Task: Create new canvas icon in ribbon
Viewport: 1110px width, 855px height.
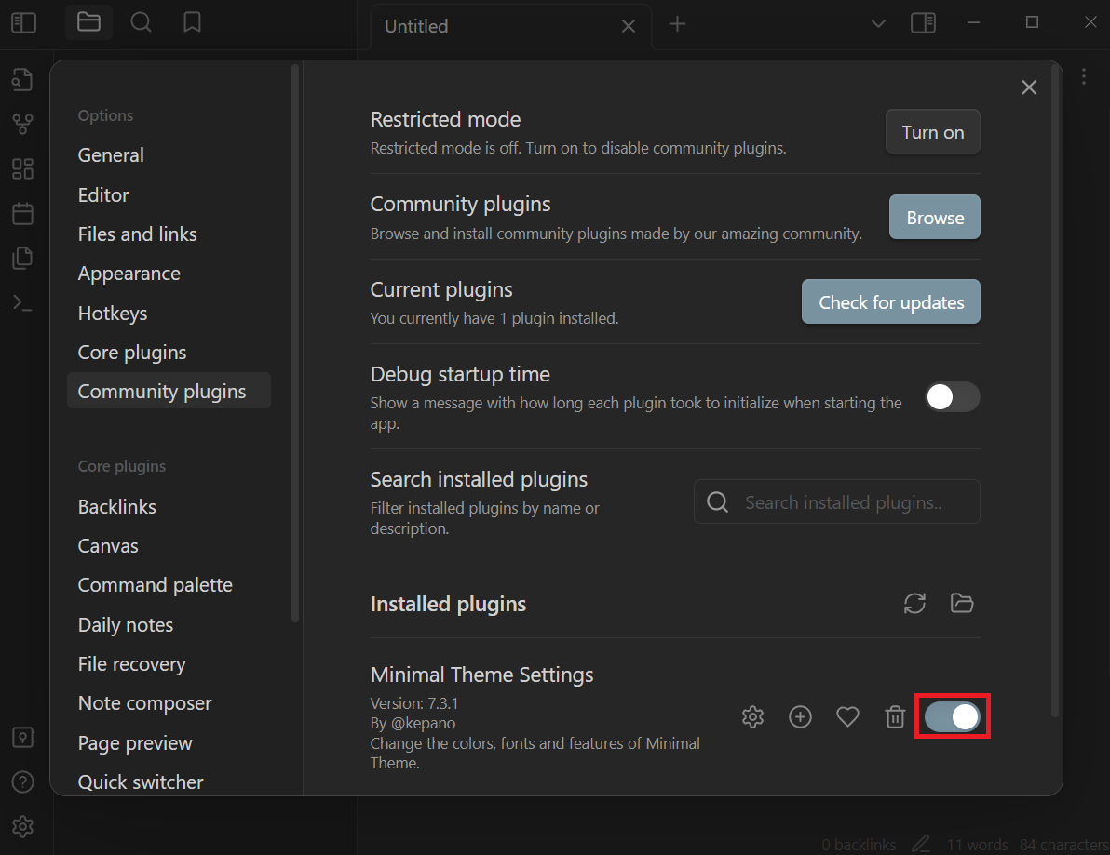Action: click(x=22, y=168)
